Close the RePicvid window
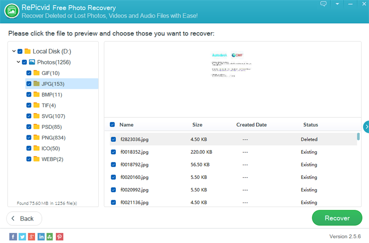 364,4
